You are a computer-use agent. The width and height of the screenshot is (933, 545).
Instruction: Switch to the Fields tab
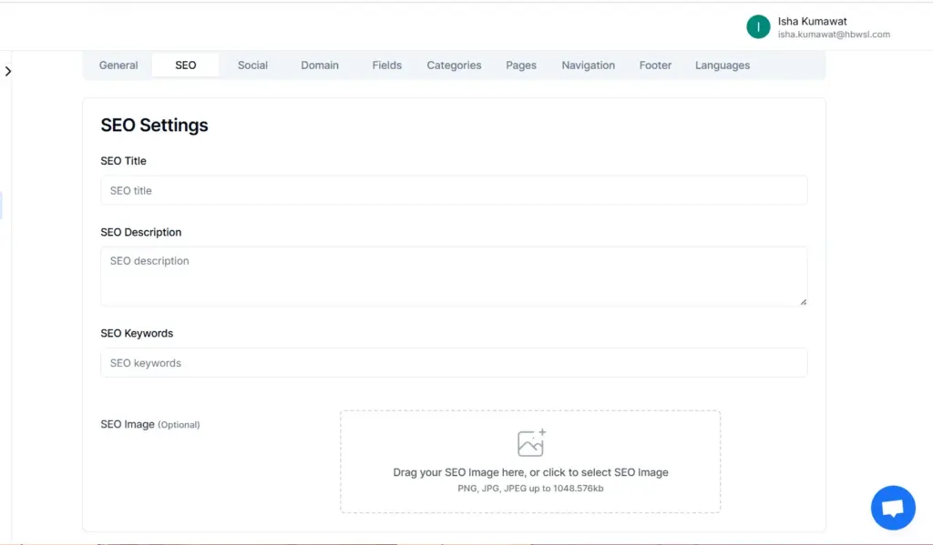(386, 65)
